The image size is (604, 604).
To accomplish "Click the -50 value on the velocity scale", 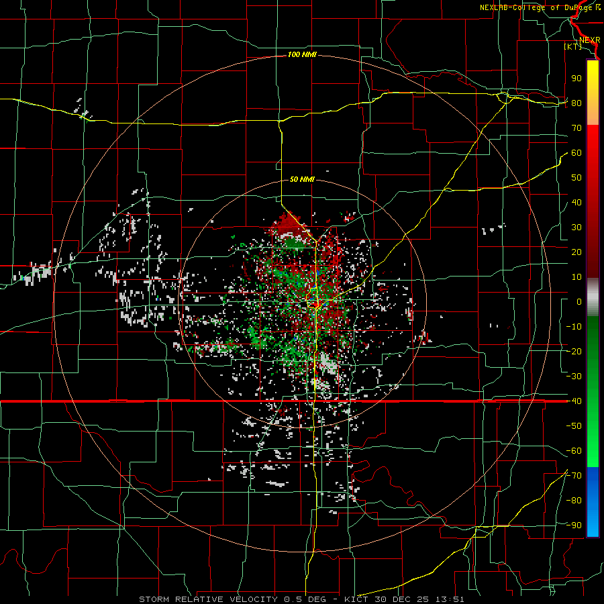I will (574, 426).
